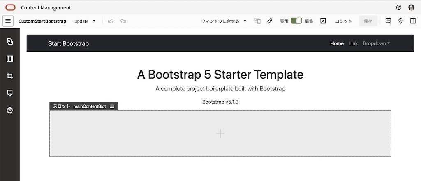Toggle the 表示/編集 mode switch
Image resolution: width=421 pixels, height=181 pixels.
click(x=296, y=21)
